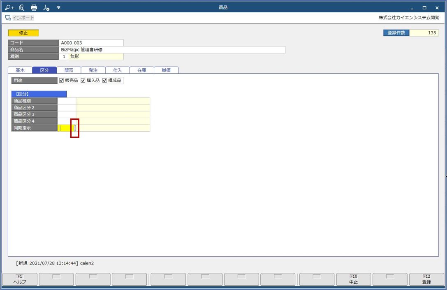The height and width of the screenshot is (290, 447).
Task: Toggle the 購入品 checkbox
Action: (x=83, y=80)
